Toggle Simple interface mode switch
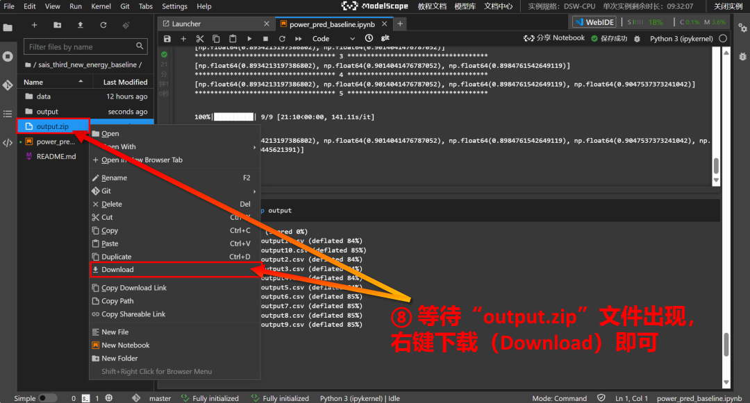The width and height of the screenshot is (750, 403). coord(47,398)
